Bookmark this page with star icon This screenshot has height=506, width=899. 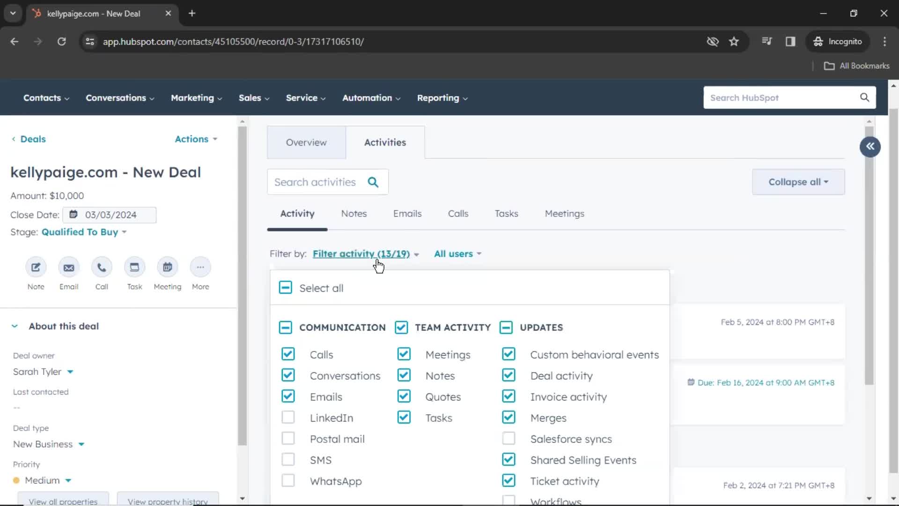[x=734, y=42]
